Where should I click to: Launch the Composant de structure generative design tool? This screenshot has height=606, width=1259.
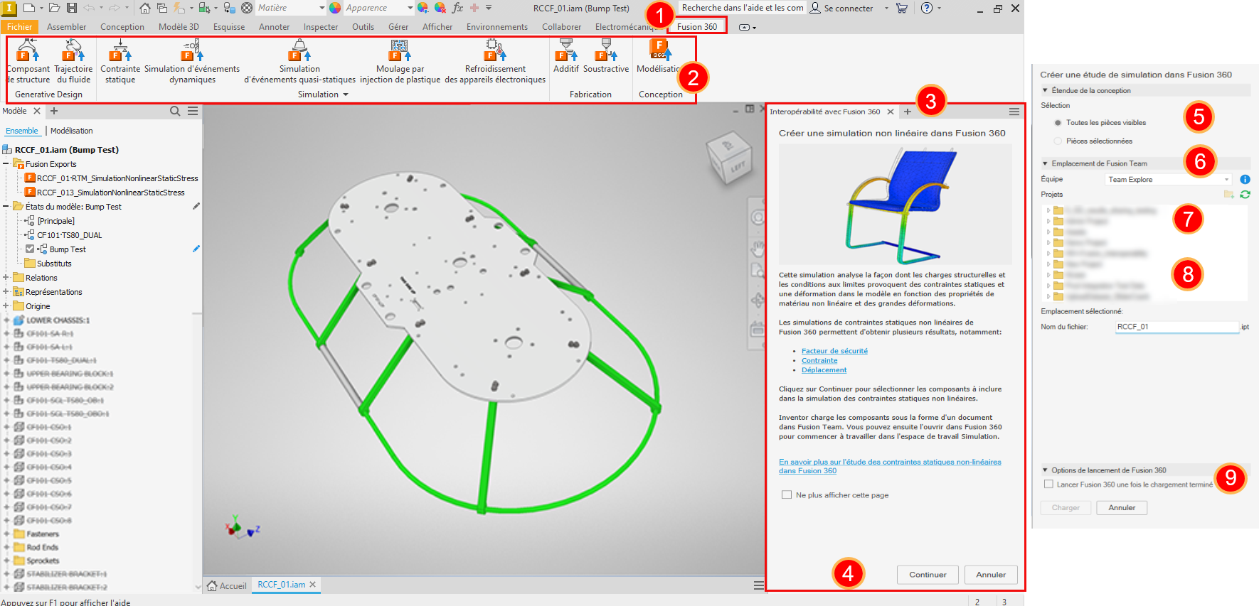[28, 61]
